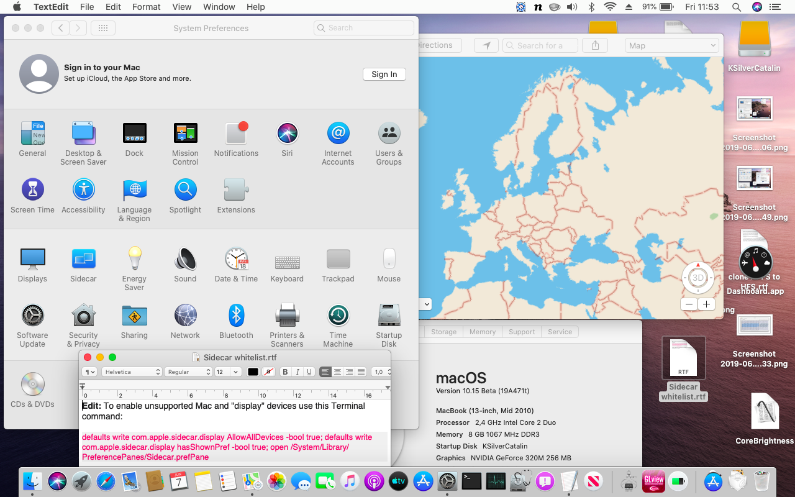
Task: Open Software Update pane
Action: [x=32, y=326]
